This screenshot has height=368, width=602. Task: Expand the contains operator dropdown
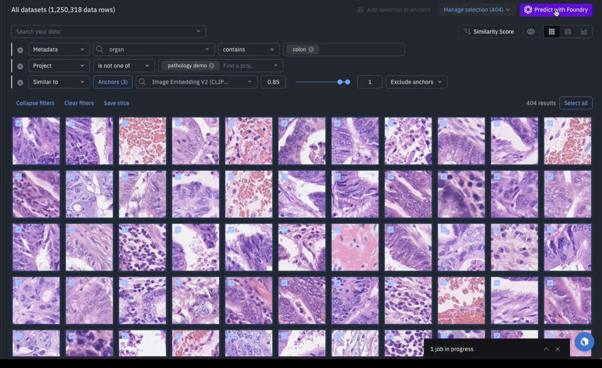click(x=249, y=49)
